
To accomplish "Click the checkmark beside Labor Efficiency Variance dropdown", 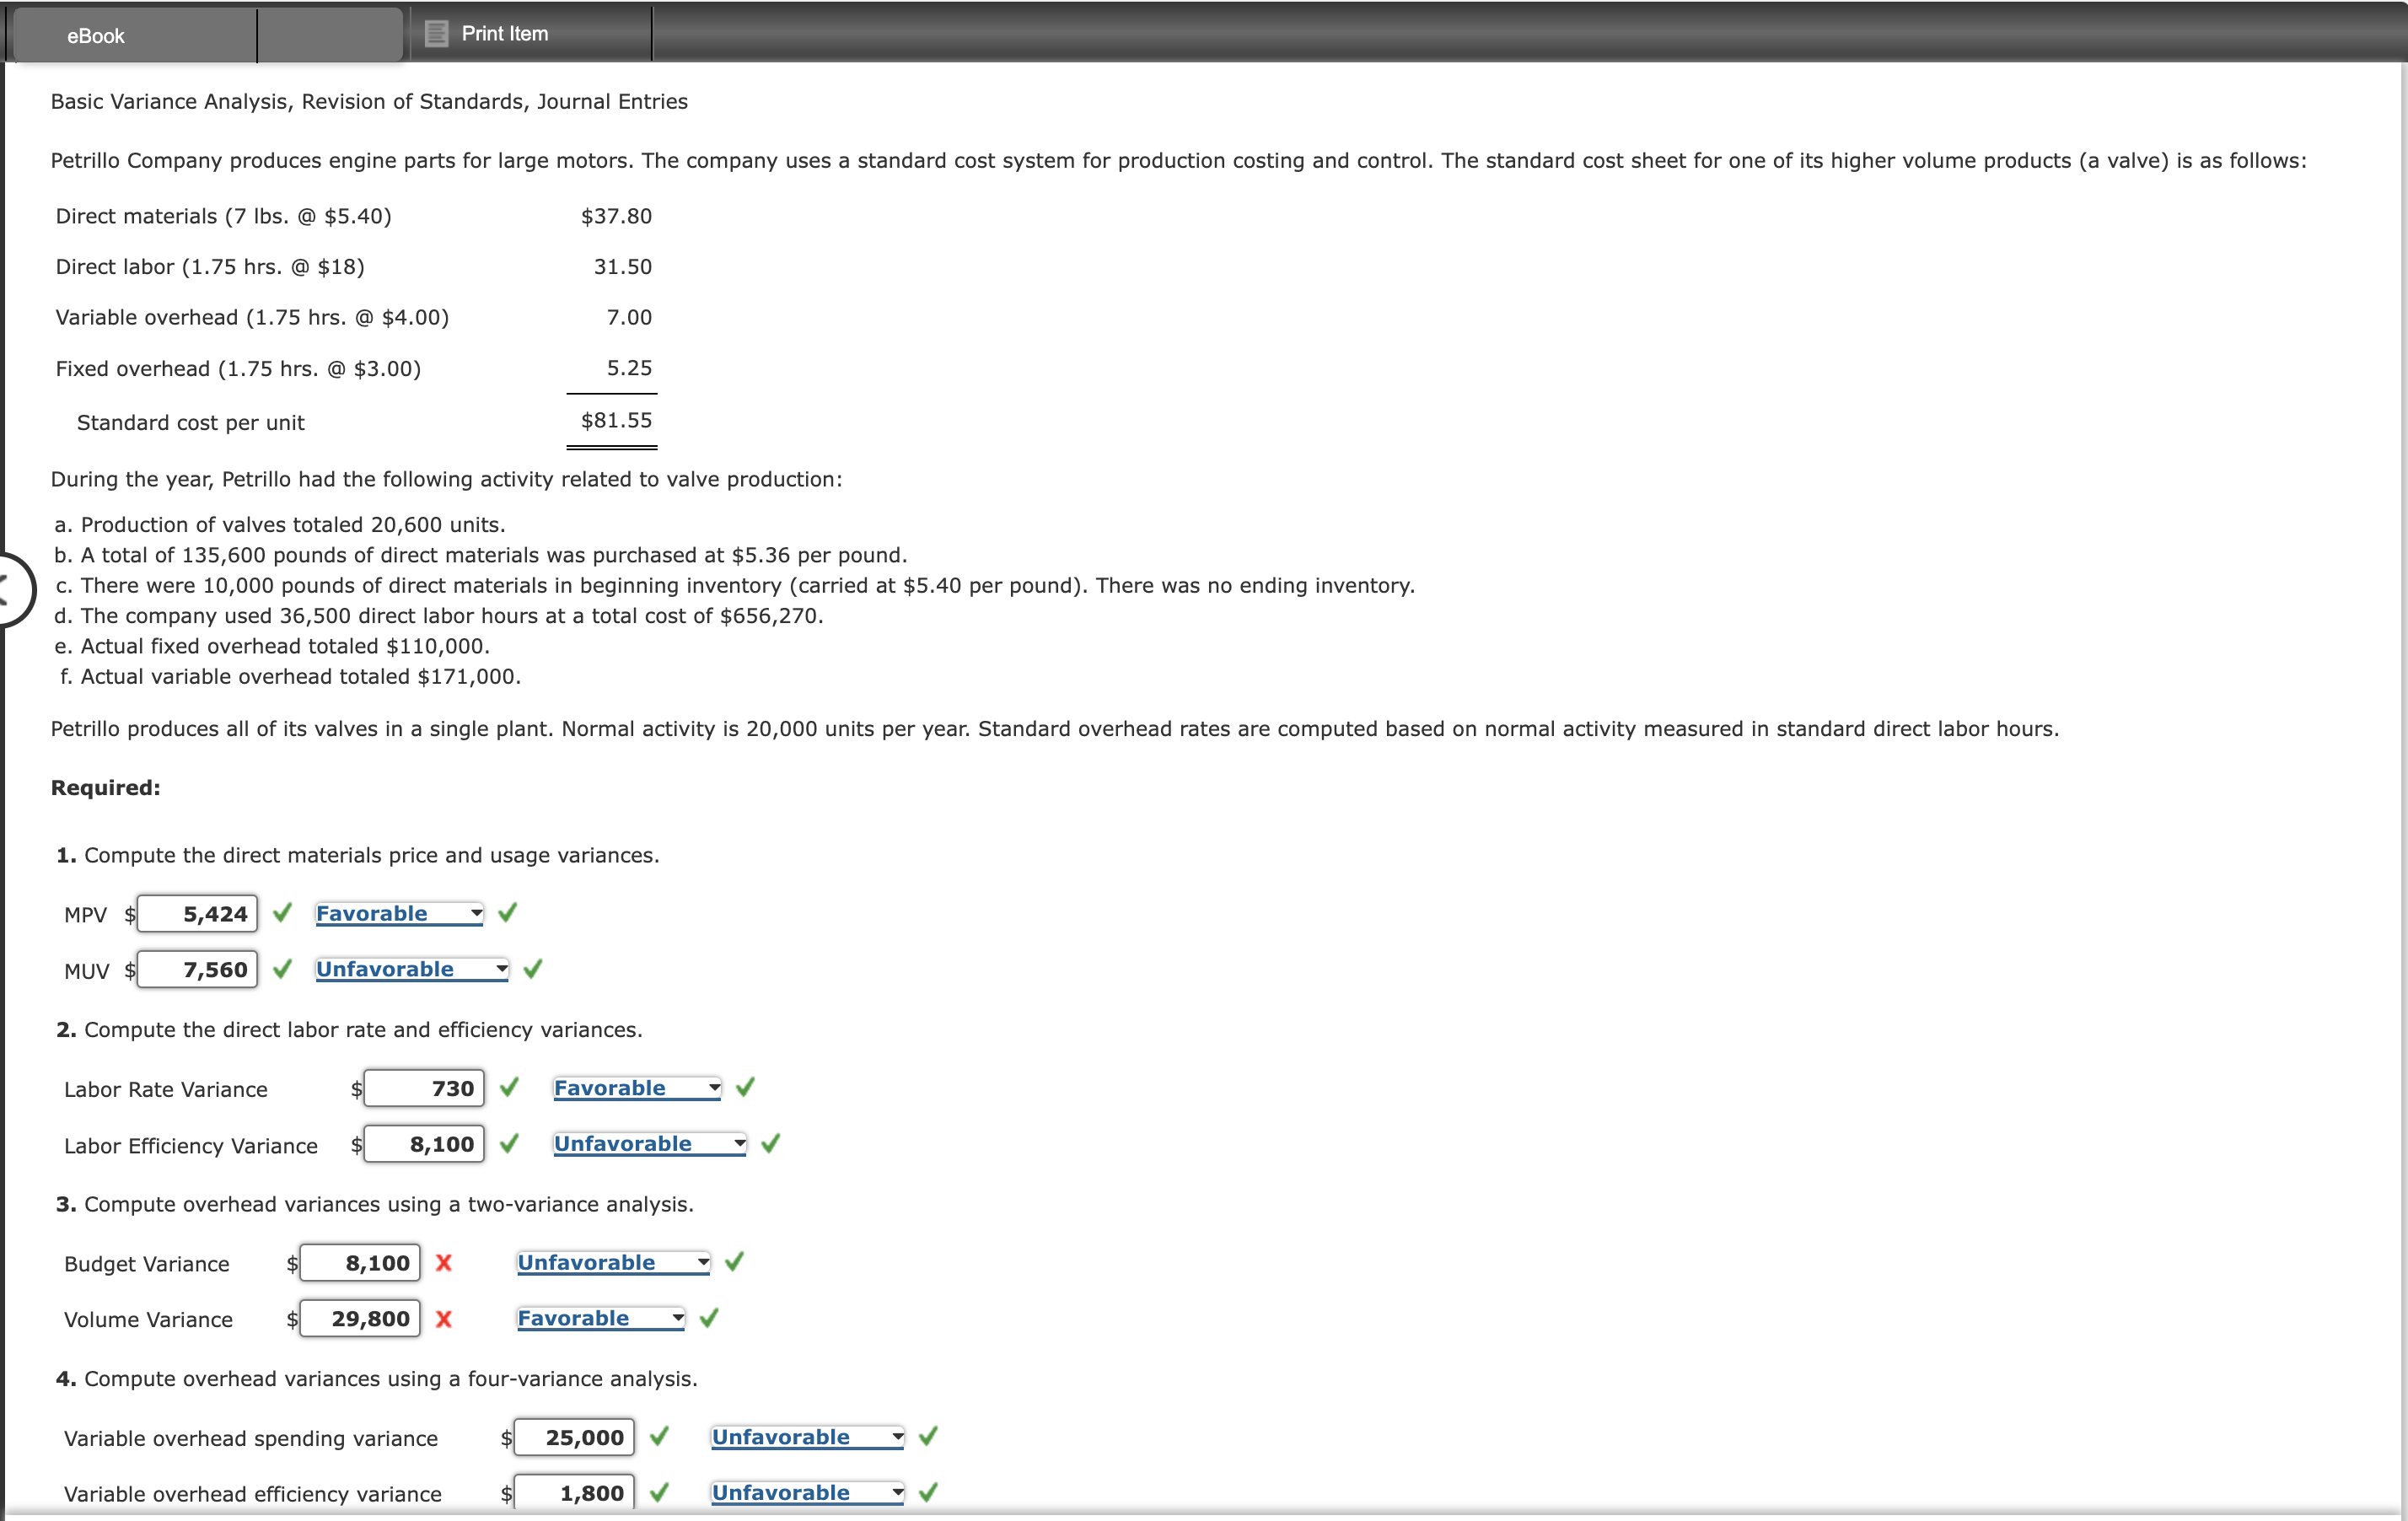I will [x=770, y=1144].
